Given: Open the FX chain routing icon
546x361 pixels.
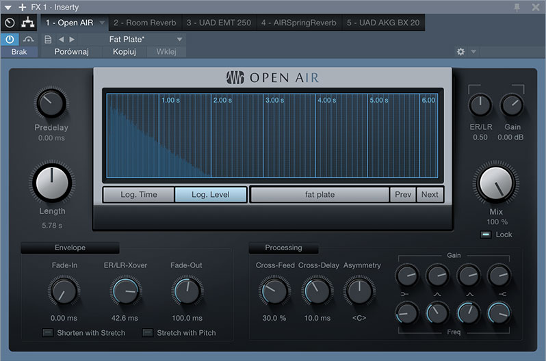Looking at the screenshot, I should (28, 23).
